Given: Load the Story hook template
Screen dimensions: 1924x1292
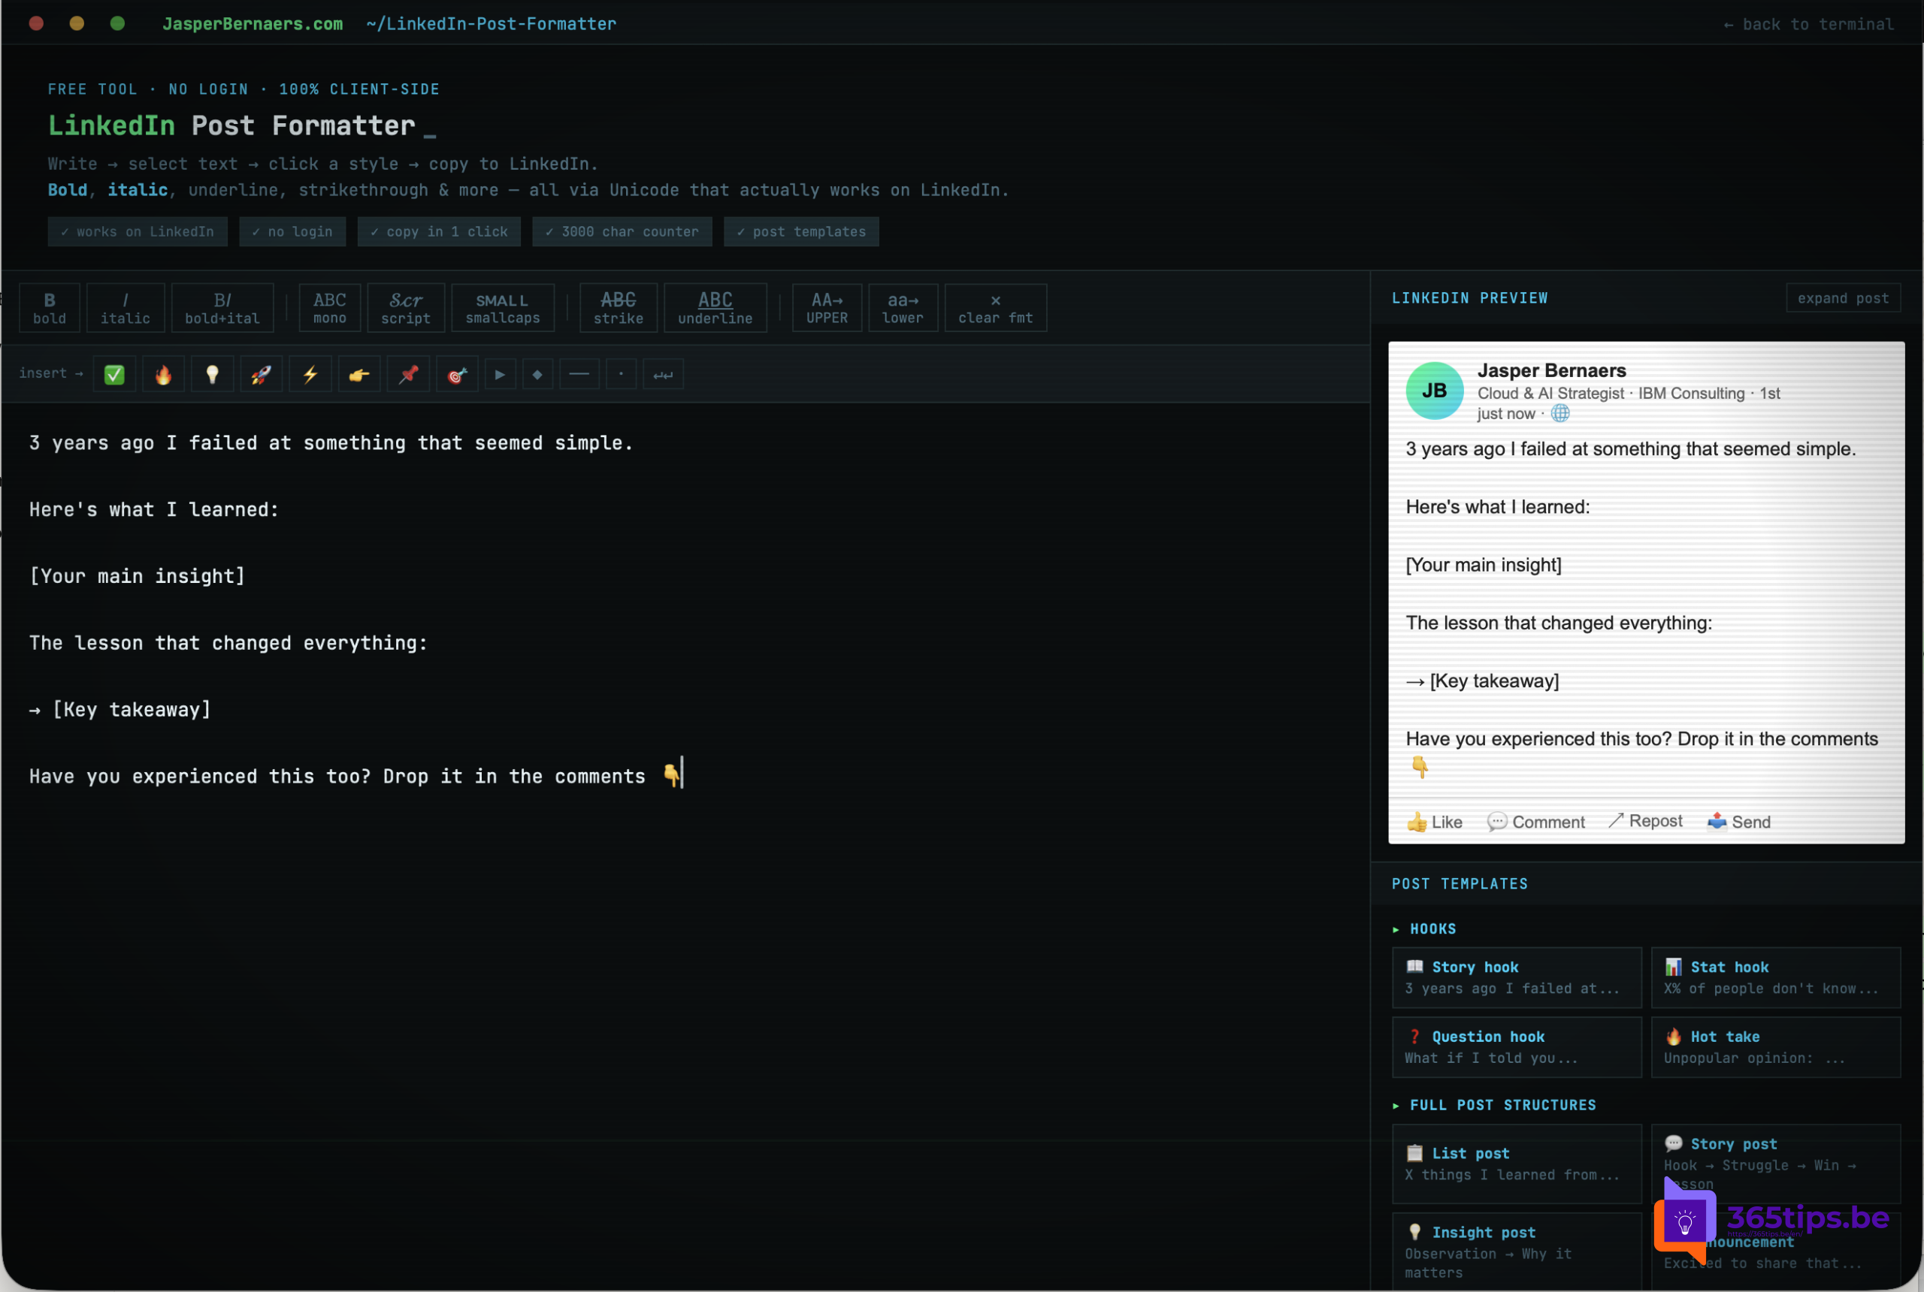Looking at the screenshot, I should tap(1517, 978).
